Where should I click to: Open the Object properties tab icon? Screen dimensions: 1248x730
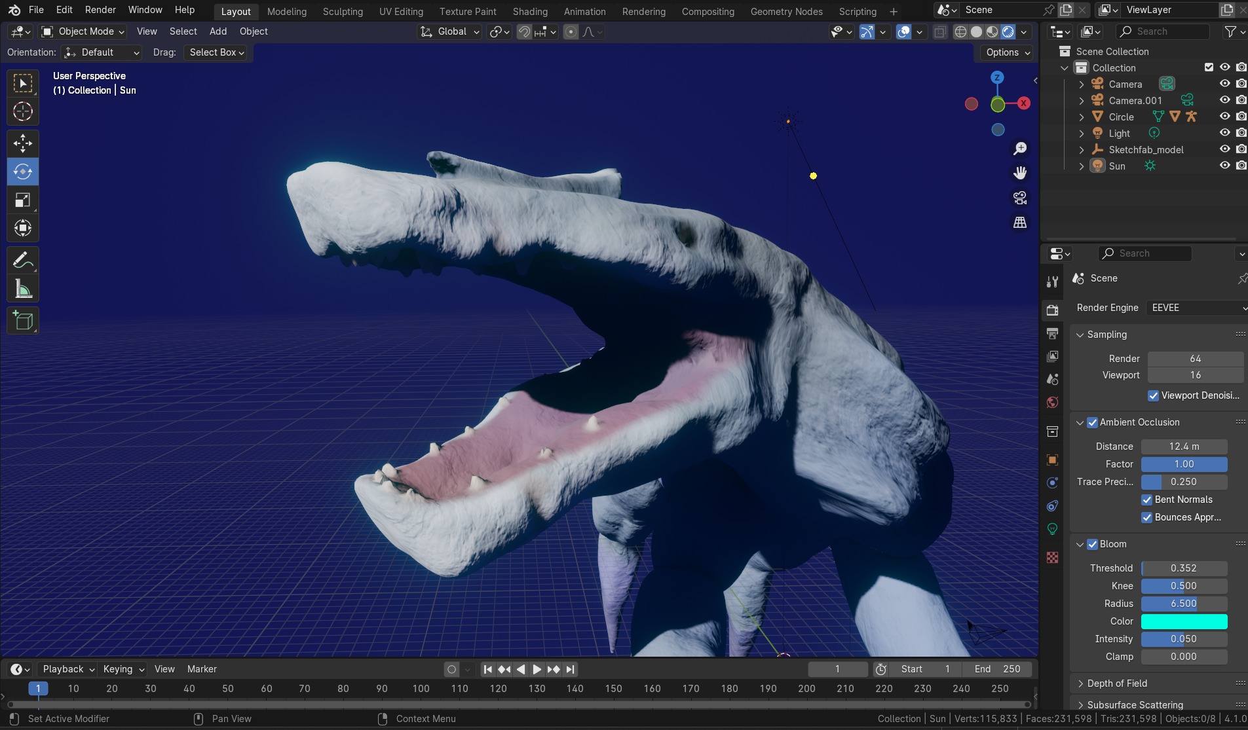pos(1052,460)
